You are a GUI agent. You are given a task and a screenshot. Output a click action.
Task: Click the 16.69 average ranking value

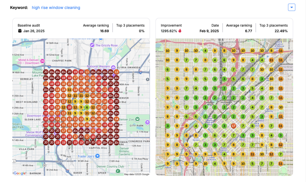pyautogui.click(x=104, y=31)
